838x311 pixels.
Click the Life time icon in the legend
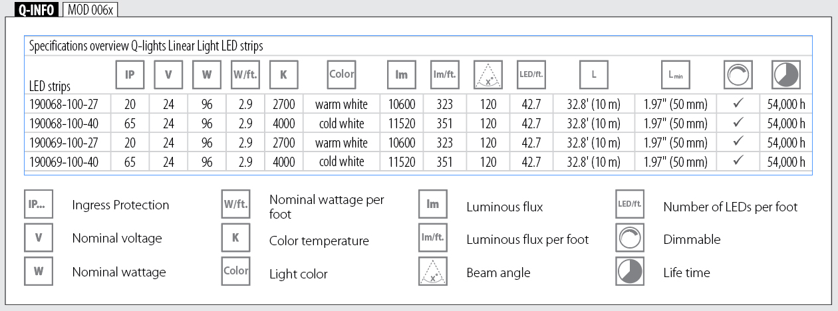(629, 272)
